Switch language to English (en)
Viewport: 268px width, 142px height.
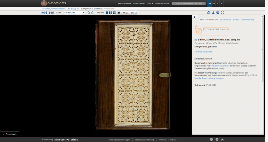coord(214,3)
